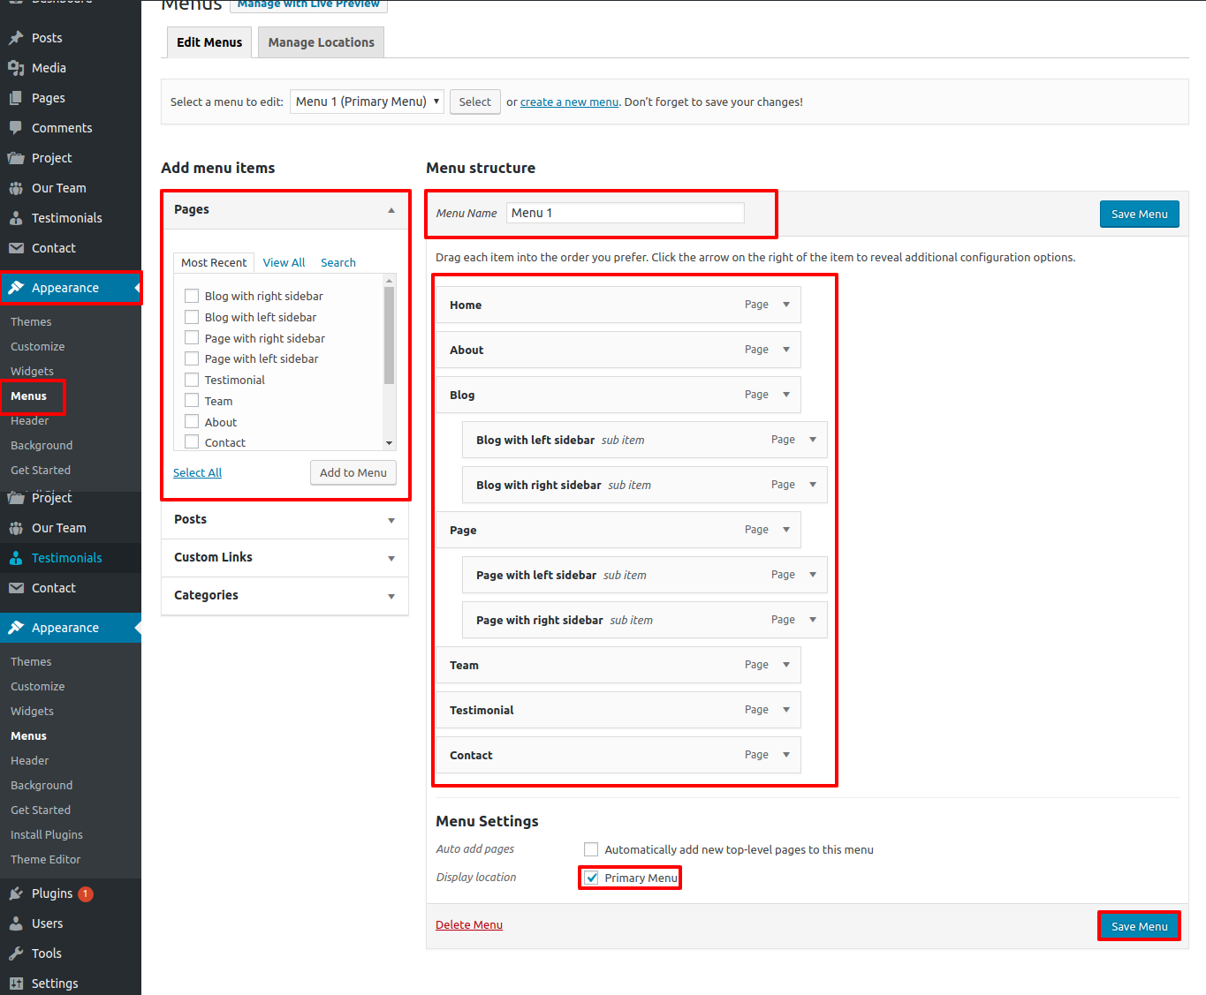Expand the Posts panel

coord(391,521)
